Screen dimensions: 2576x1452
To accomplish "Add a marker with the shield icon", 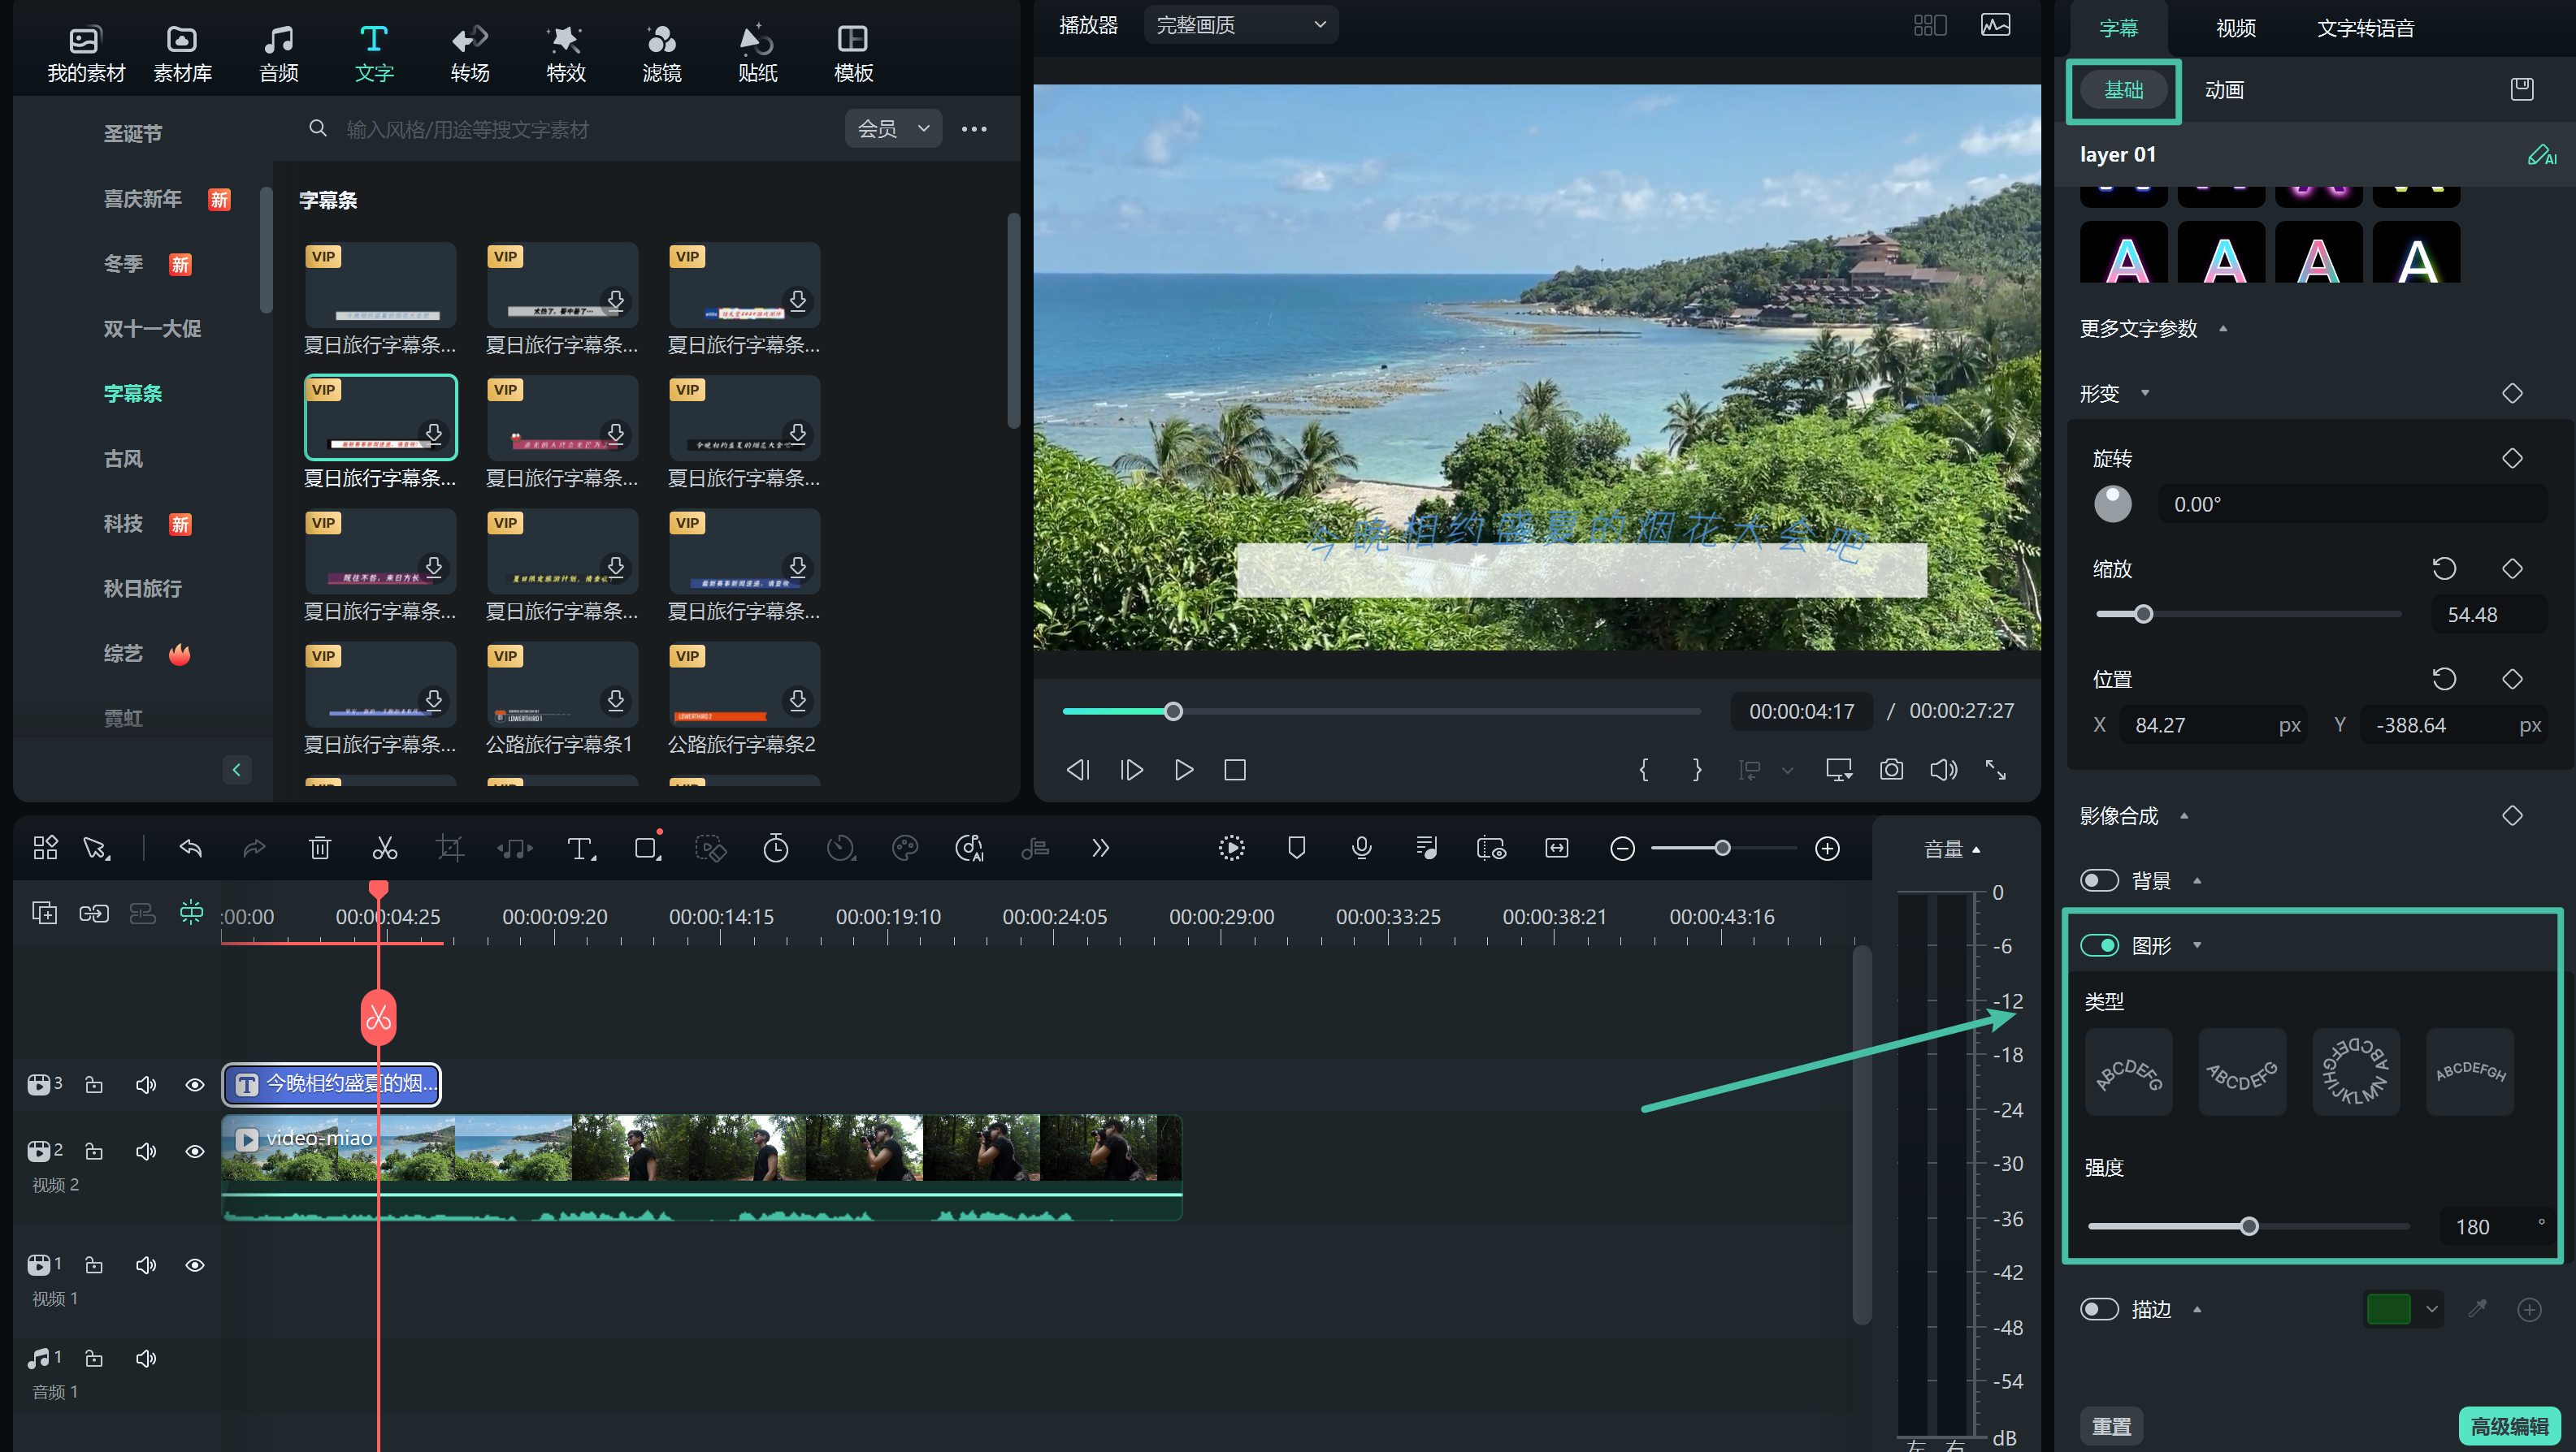I will tap(1297, 849).
